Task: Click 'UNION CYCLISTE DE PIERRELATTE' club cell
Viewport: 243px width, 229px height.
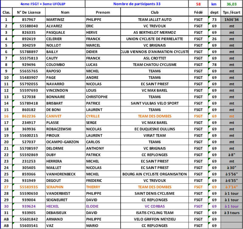Action: click(155, 39)
